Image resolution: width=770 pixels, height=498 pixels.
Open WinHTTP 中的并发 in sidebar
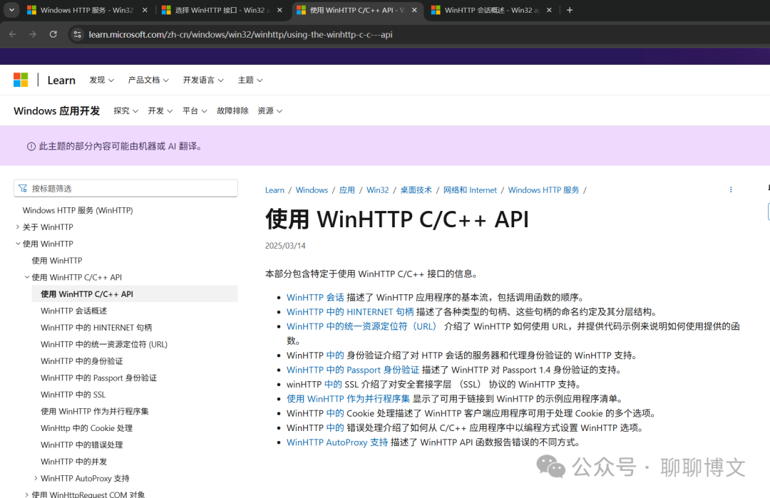coord(73,461)
